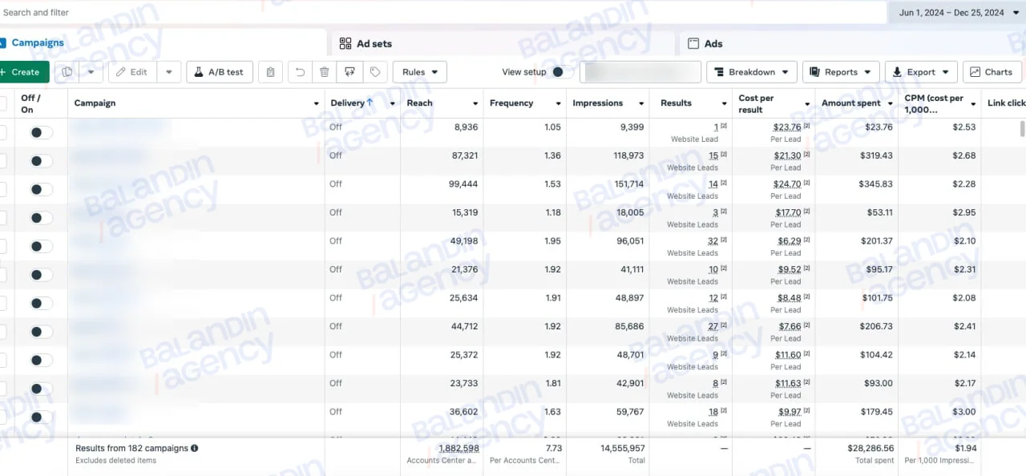The height and width of the screenshot is (476, 1026).
Task: Click the Charts button
Action: point(992,72)
